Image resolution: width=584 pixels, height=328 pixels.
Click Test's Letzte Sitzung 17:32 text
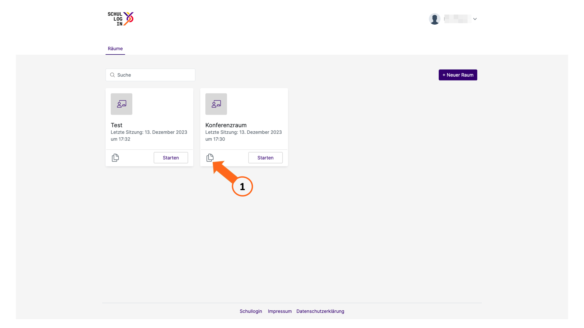click(149, 135)
